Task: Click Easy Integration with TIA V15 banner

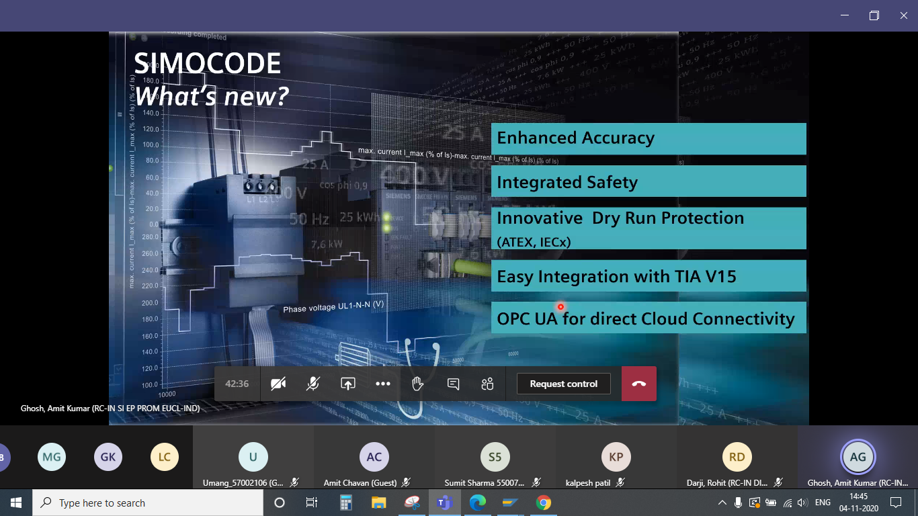Action: point(649,276)
